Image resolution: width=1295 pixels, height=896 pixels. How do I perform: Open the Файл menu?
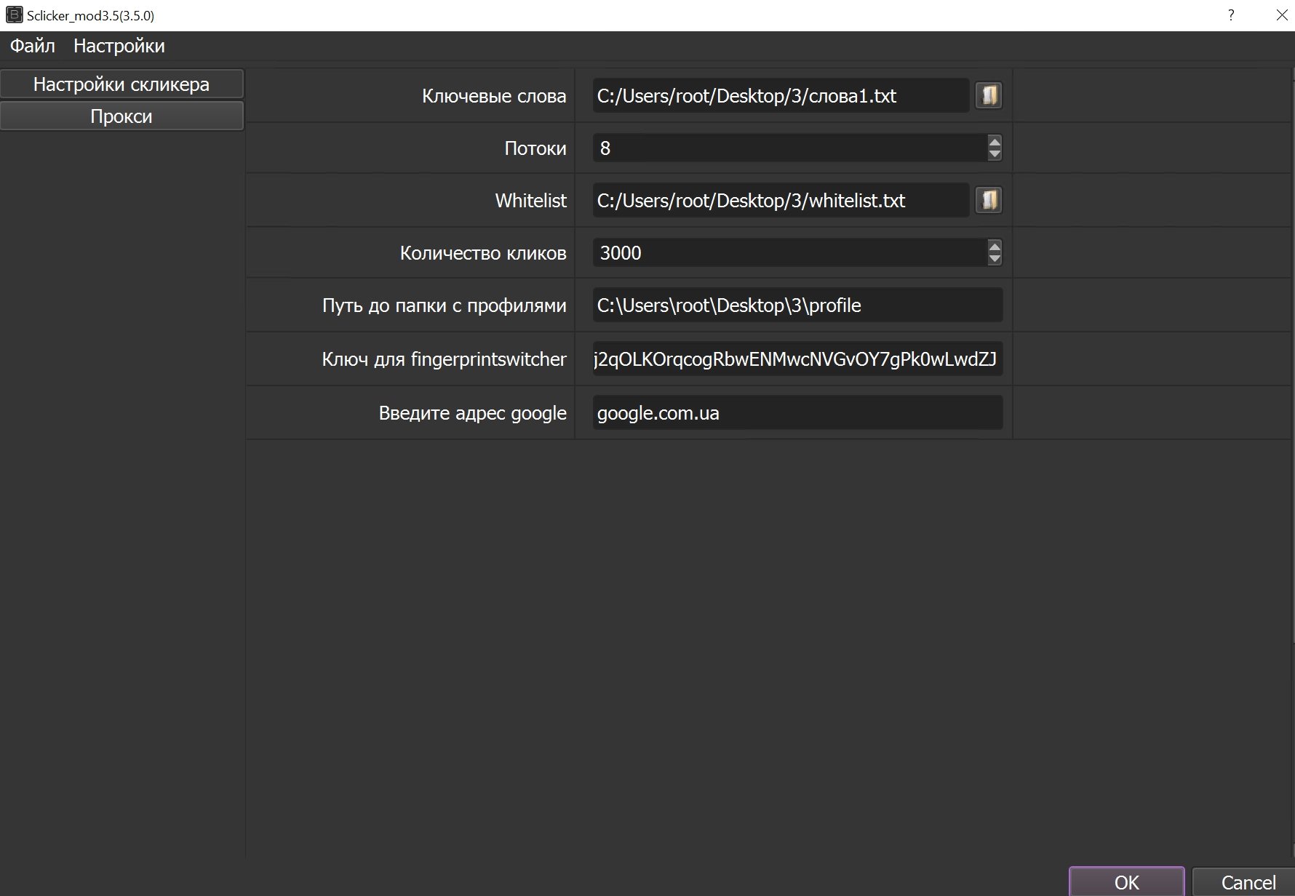click(33, 46)
